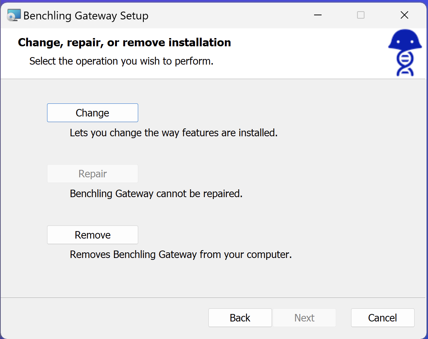Click the "Change, repair, or remove installation" heading
The height and width of the screenshot is (339, 428).
tap(124, 43)
